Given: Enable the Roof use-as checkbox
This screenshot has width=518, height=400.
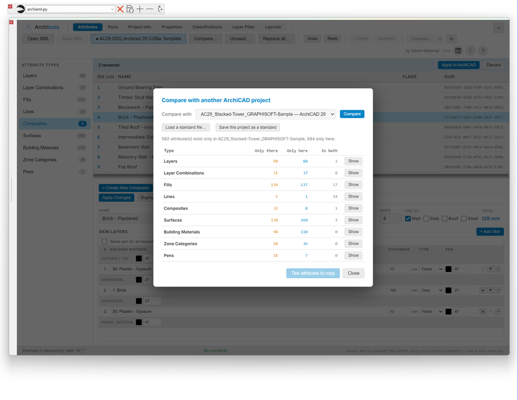Looking at the screenshot, I should [x=445, y=219].
